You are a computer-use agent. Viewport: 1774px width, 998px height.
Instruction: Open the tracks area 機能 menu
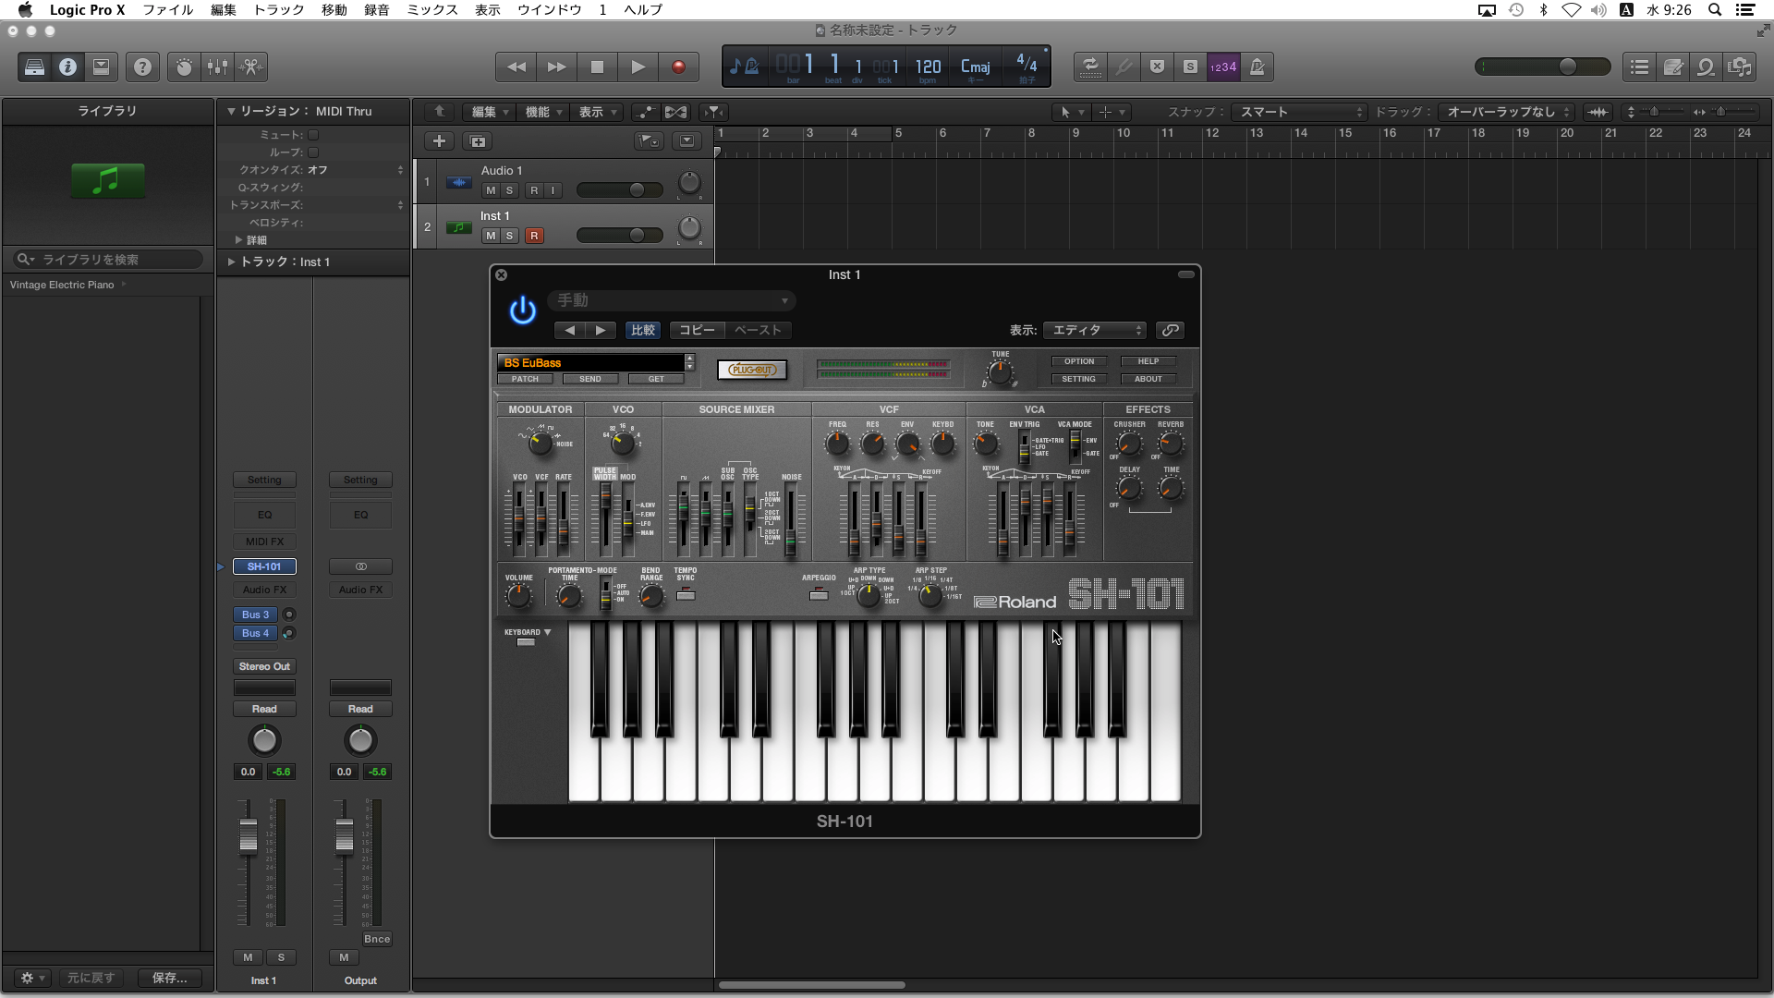tap(542, 112)
